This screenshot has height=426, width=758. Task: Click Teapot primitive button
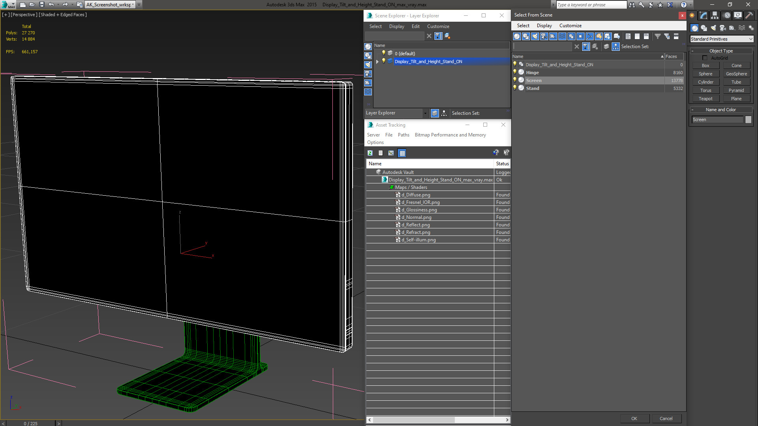705,99
